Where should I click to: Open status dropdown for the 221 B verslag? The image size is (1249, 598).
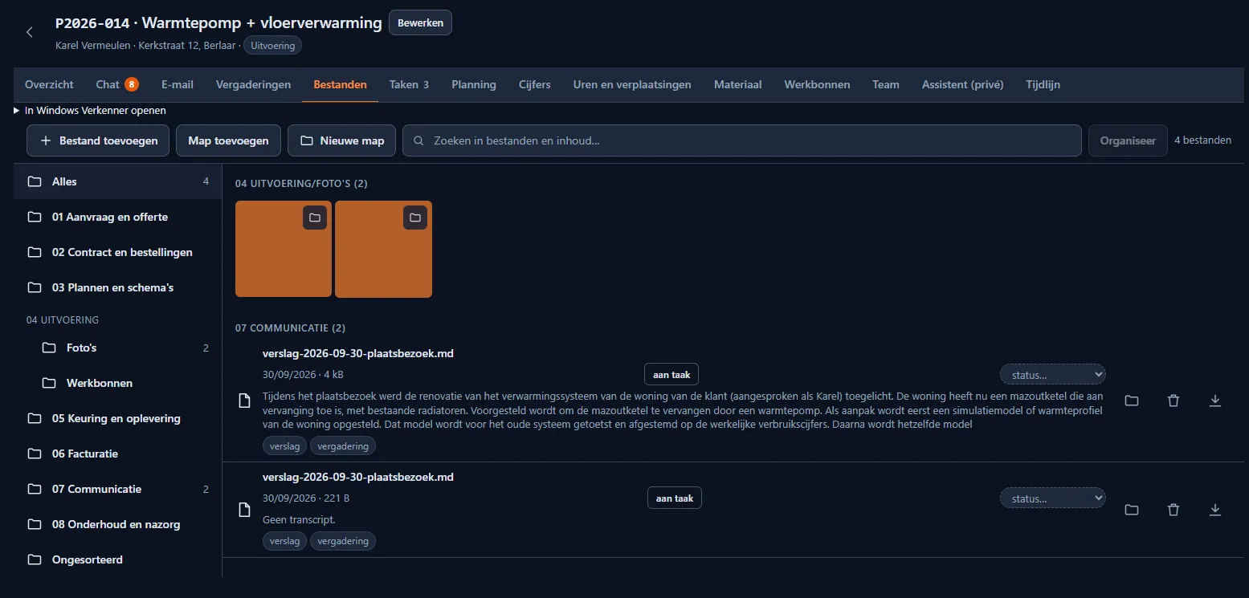pos(1053,498)
